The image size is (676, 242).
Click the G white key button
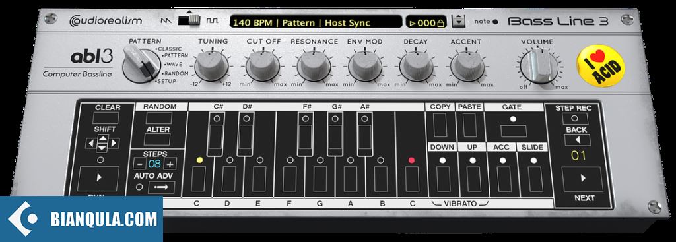320,179
